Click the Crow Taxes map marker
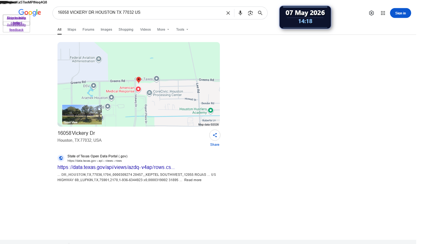This screenshot has width=421, height=244. coord(156,79)
